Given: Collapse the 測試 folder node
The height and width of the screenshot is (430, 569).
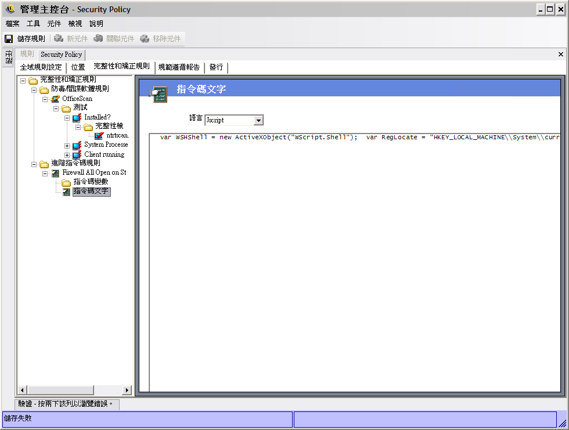Looking at the screenshot, I should tap(56, 109).
